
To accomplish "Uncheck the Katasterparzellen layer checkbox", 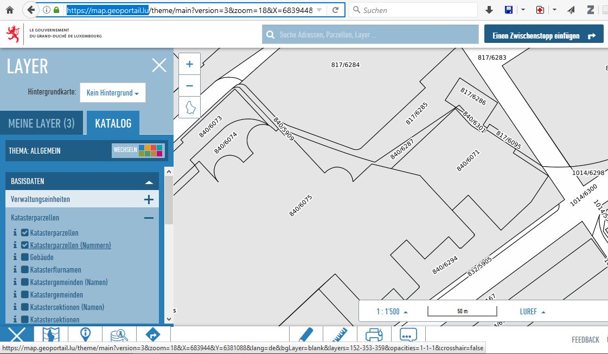I will 25,233.
